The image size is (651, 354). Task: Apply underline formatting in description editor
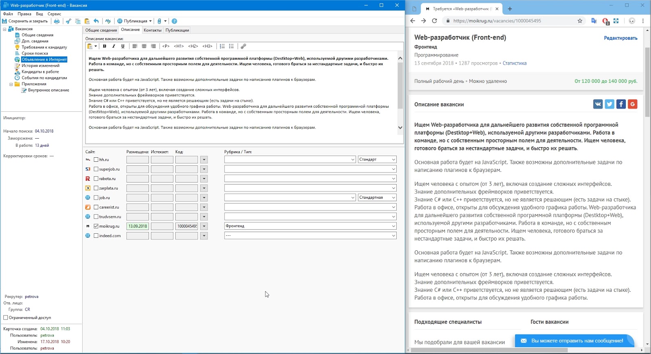pos(123,46)
